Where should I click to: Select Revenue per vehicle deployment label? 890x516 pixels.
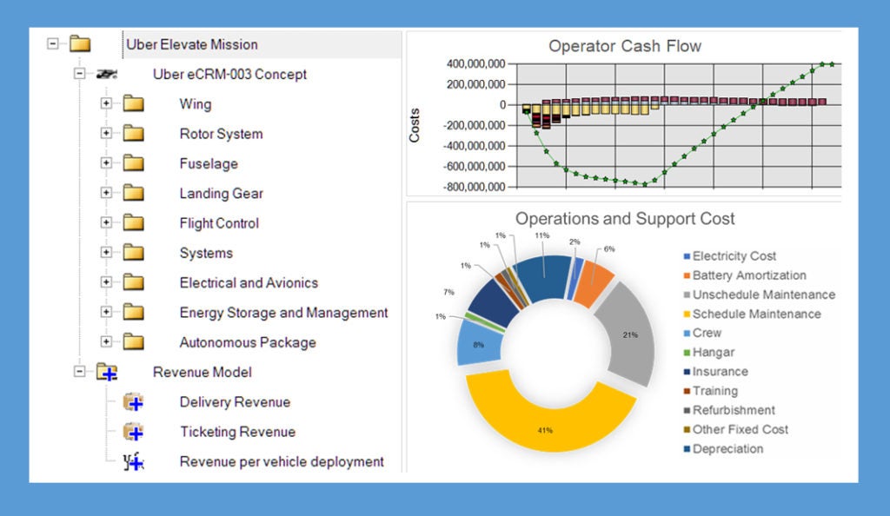[x=282, y=461]
